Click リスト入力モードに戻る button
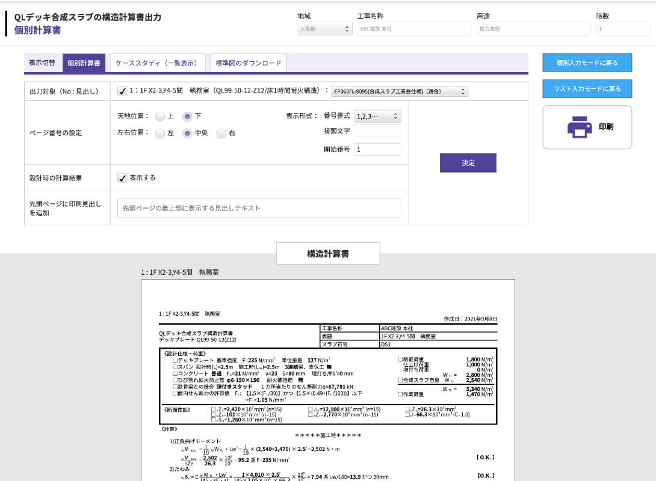656x481 pixels. [x=587, y=89]
